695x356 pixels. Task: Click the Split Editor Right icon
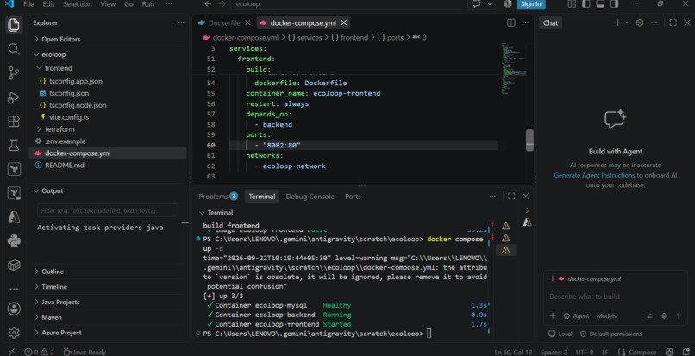point(511,22)
